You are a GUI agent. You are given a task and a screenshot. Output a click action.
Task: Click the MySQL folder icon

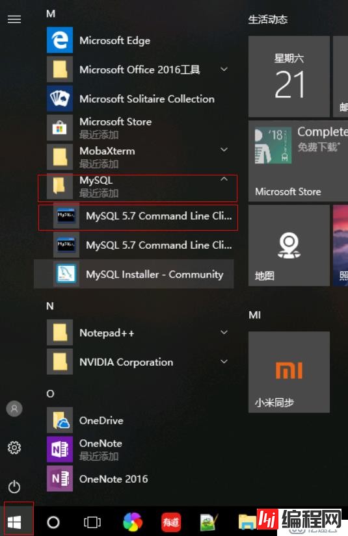pos(60,186)
